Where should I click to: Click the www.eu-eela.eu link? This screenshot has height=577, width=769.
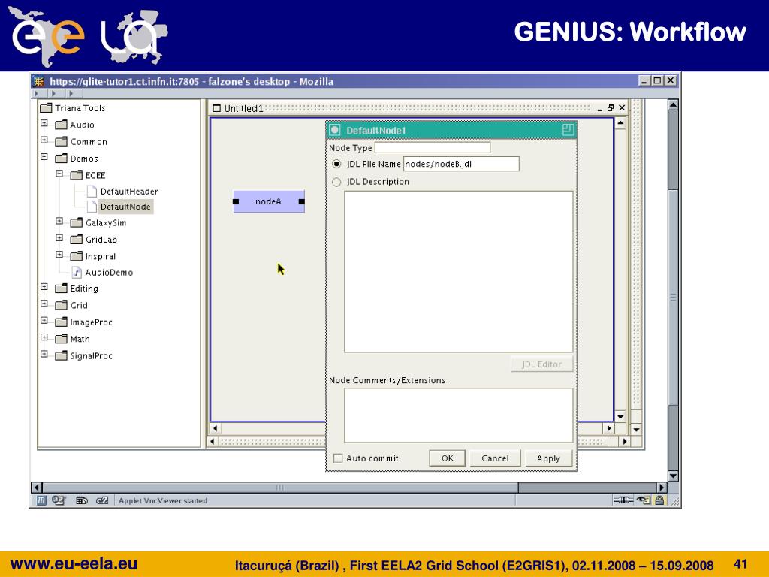74,563
